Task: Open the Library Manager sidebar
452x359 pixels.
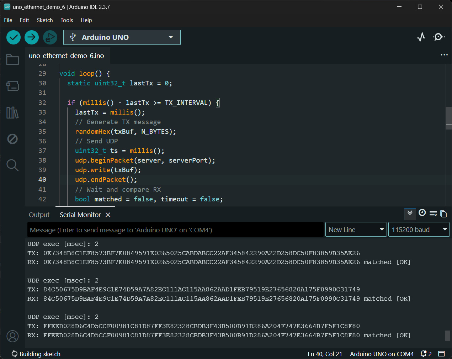Action: click(12, 112)
